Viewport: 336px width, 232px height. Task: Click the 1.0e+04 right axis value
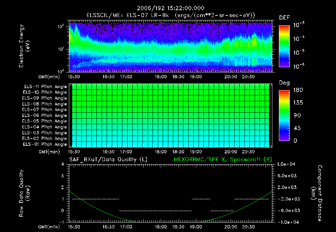286,164
